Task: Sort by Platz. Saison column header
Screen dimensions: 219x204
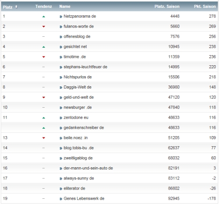Action: tap(167, 7)
